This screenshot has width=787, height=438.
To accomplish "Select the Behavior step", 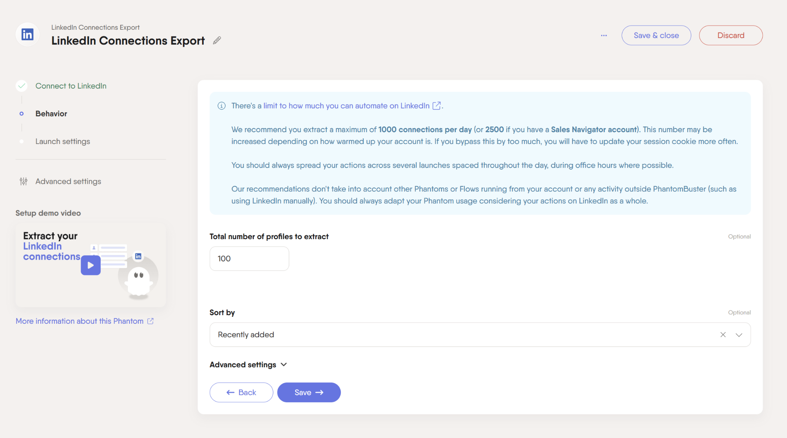I will pos(51,113).
